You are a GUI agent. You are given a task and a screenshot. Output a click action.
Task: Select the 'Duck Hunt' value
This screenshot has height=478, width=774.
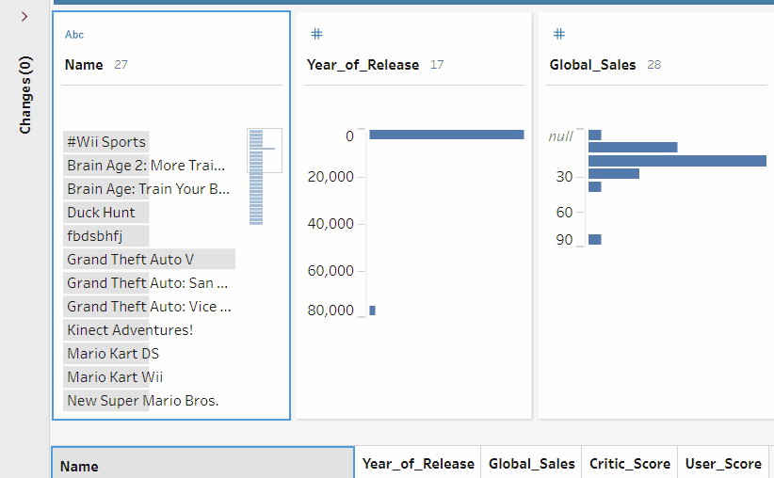coord(101,213)
